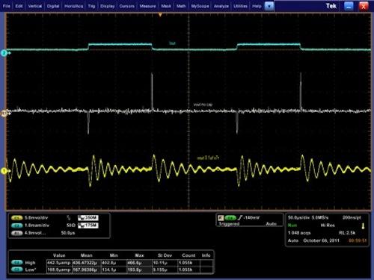This screenshot has width=374, height=280.
Task: Click the 200ns/pt resolution readout
Action: (352, 218)
